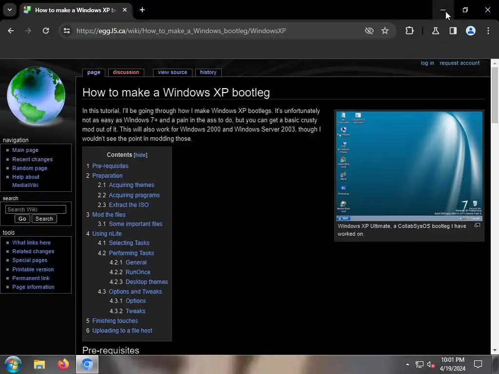Jump to Uploading to a file host
The width and height of the screenshot is (499, 374).
coord(122,331)
